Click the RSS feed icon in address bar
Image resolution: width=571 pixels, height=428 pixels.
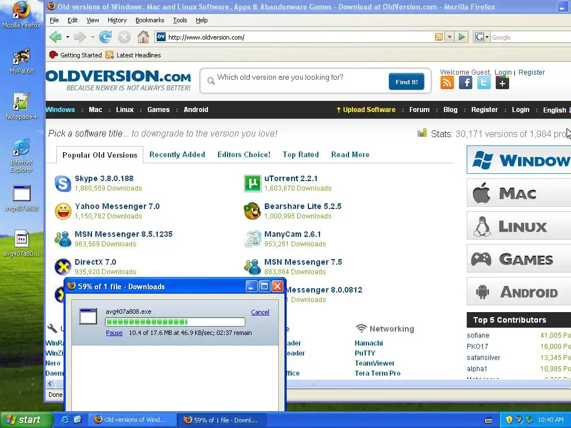[x=439, y=37]
